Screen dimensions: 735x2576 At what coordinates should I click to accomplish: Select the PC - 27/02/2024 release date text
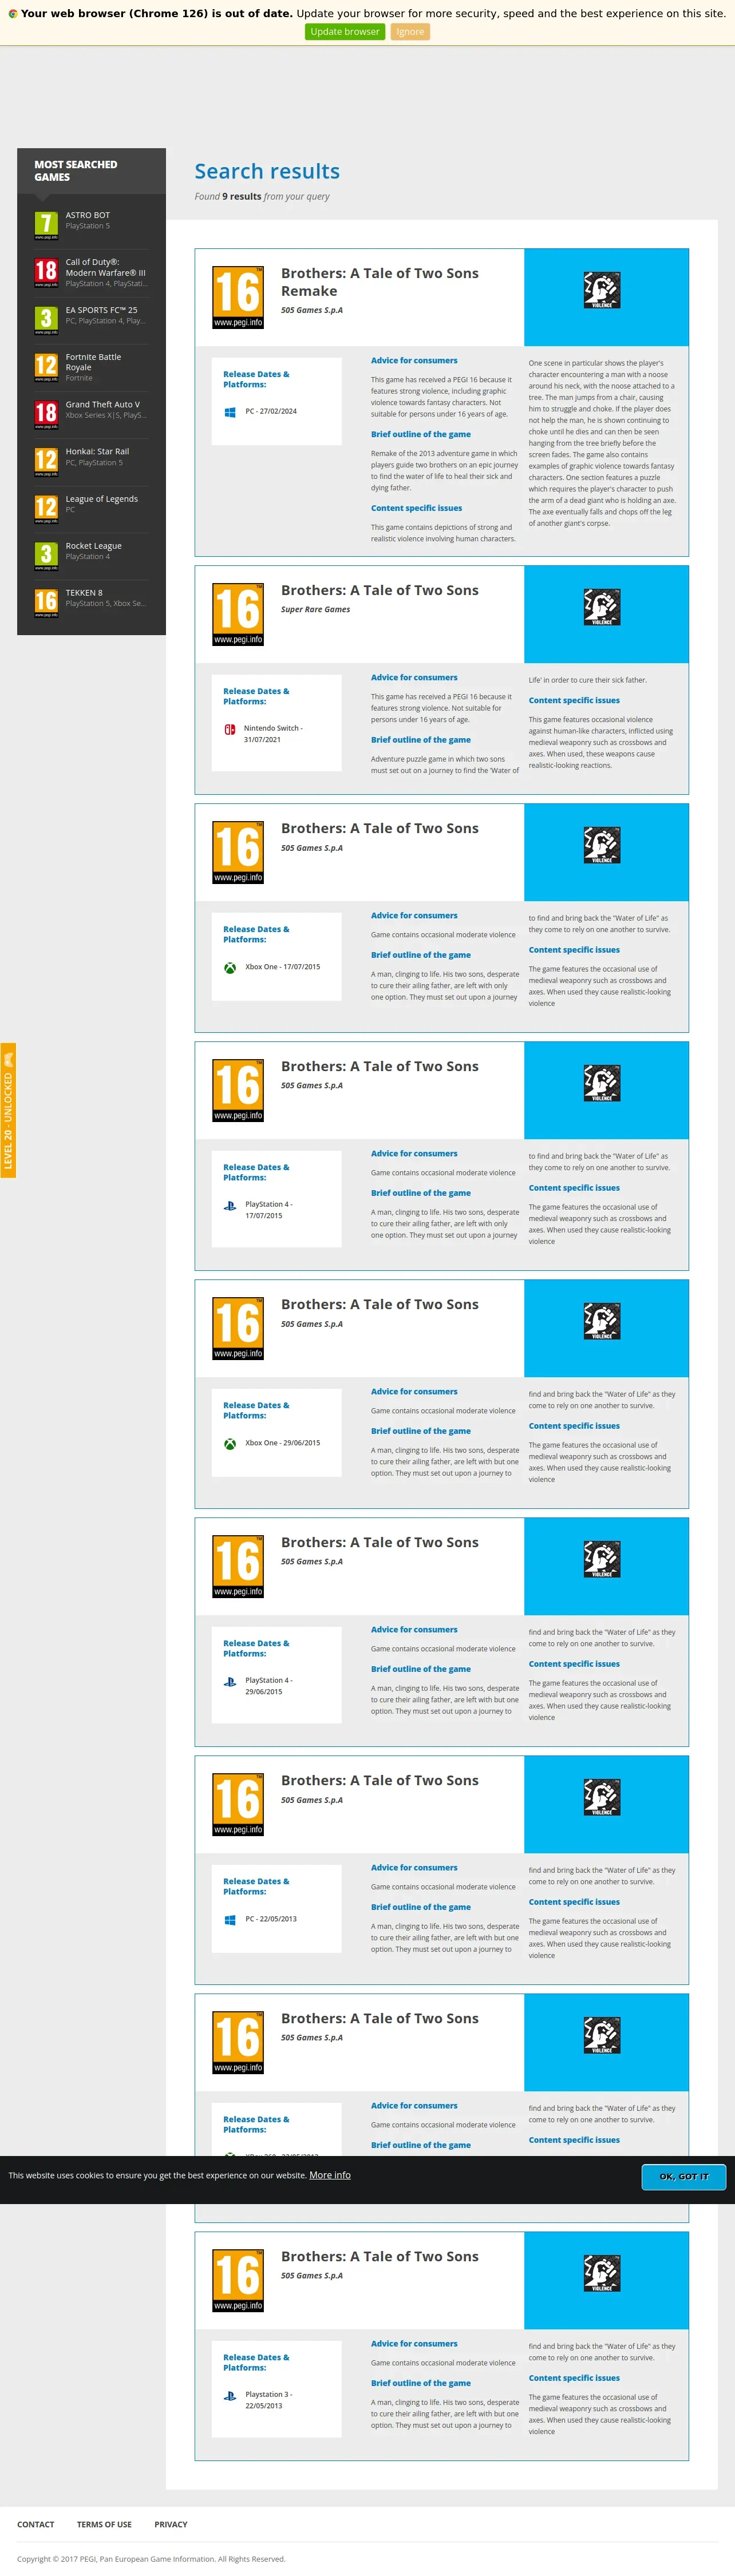tap(271, 411)
